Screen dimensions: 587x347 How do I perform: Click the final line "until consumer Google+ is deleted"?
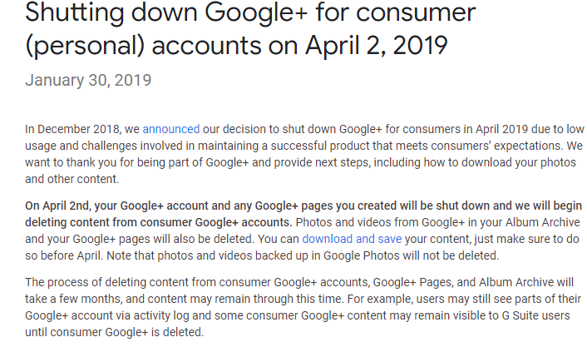coord(114,332)
